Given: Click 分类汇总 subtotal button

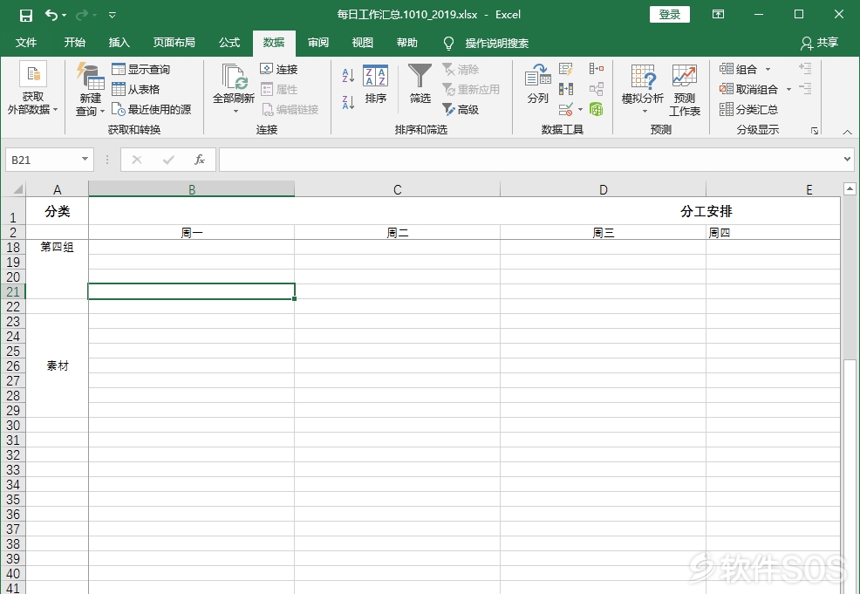Looking at the screenshot, I should coord(749,110).
